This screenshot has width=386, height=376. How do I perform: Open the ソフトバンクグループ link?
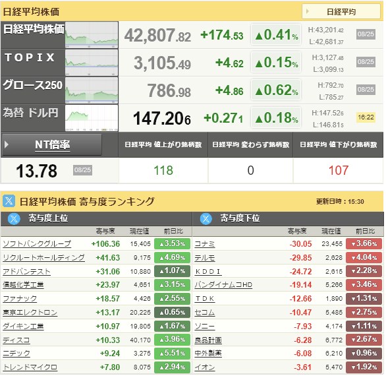tap(37, 244)
